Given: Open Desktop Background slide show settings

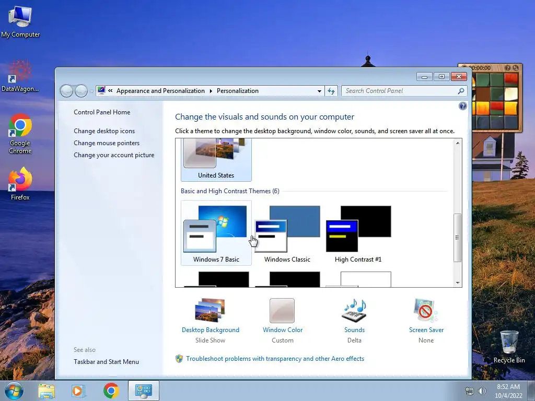Looking at the screenshot, I should (x=210, y=310).
